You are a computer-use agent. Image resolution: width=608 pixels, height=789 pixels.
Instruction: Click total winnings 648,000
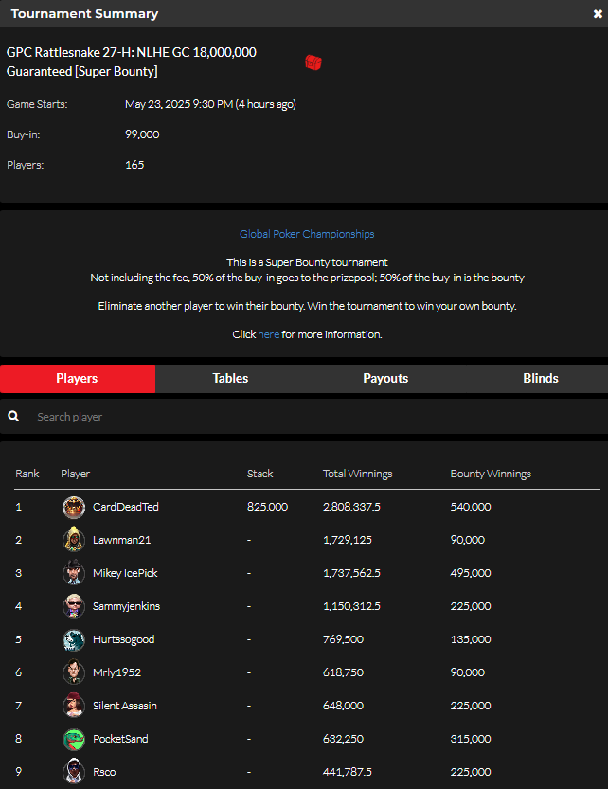(x=343, y=706)
